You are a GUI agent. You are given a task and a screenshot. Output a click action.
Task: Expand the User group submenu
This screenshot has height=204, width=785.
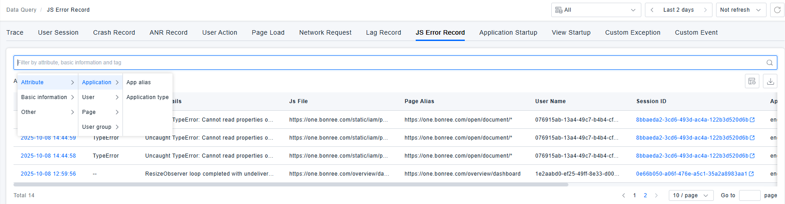pos(100,127)
